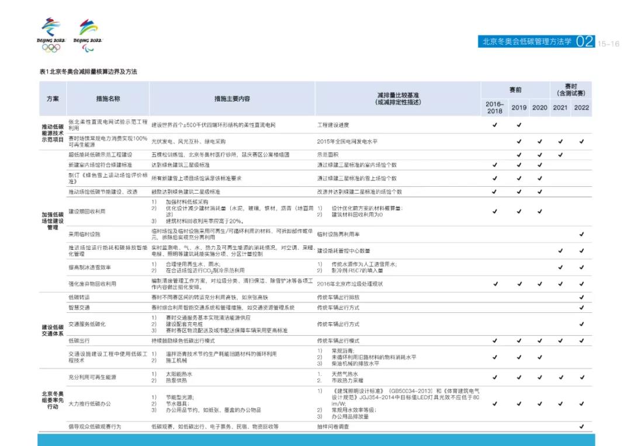Click the Beijing 2022 Olympic rings logo
This screenshot has height=446, width=631.
tap(51, 34)
